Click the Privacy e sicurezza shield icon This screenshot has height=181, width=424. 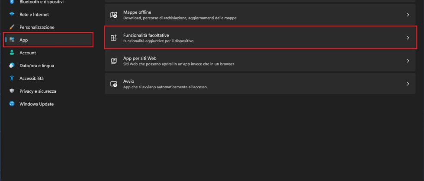tap(12, 91)
